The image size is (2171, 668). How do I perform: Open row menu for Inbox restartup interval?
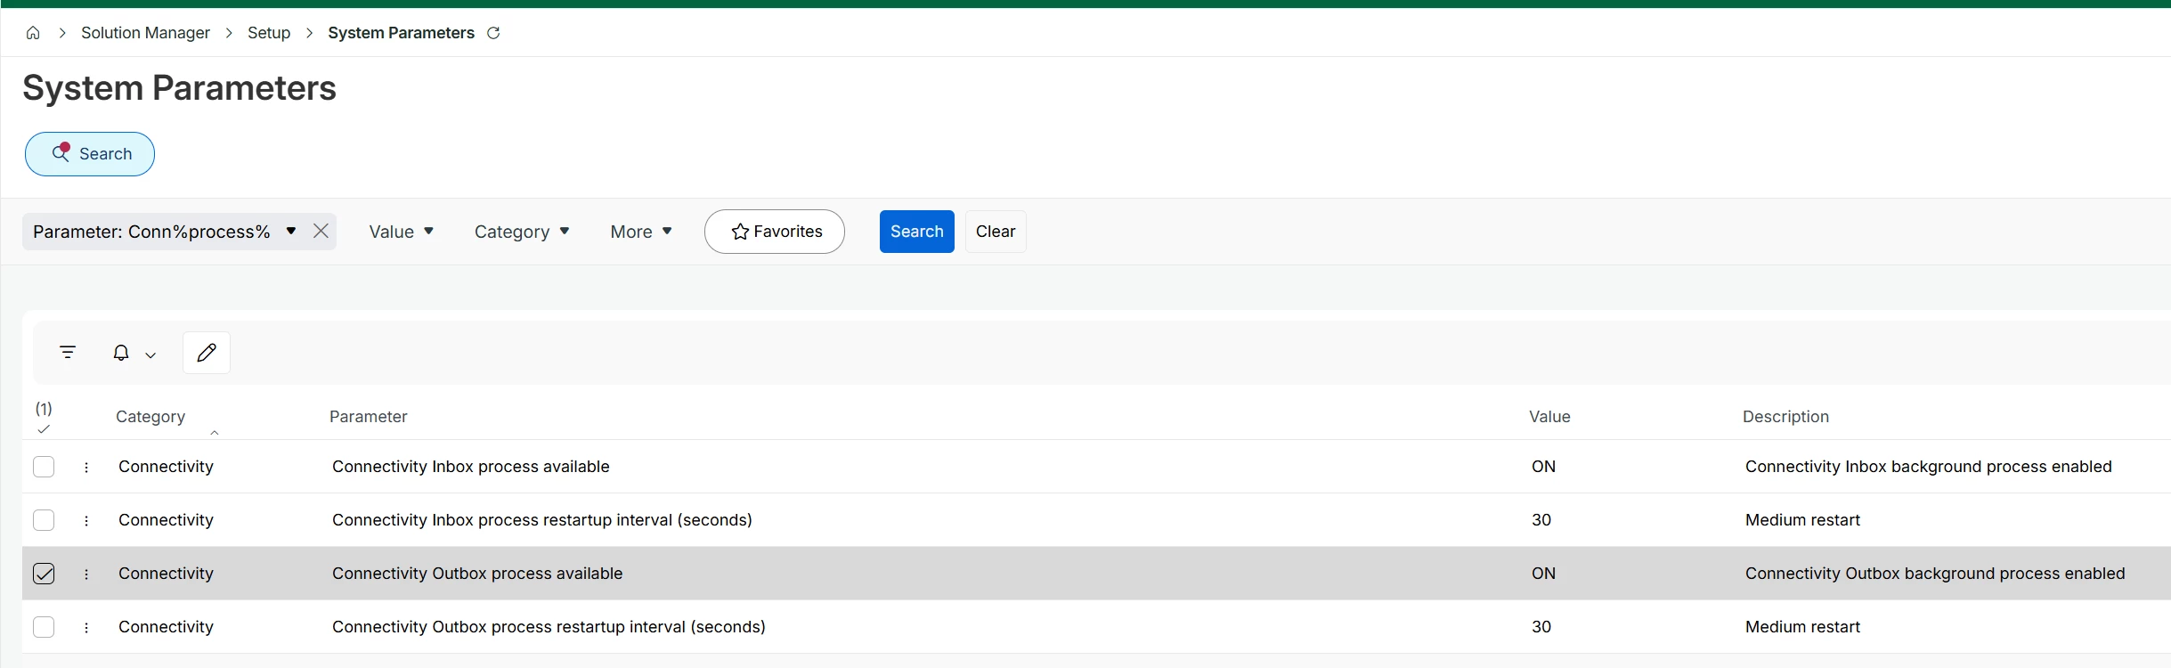[86, 520]
